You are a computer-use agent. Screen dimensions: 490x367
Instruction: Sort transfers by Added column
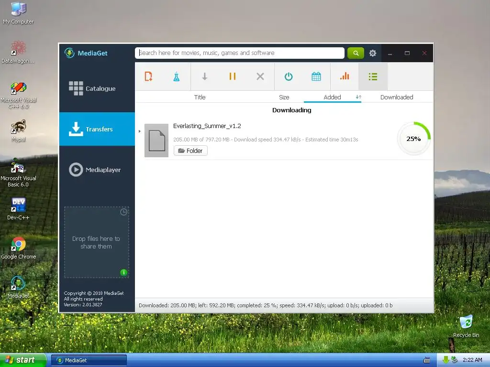(332, 97)
